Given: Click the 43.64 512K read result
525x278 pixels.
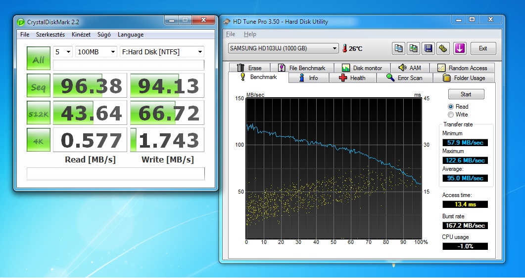Looking at the screenshot, I should [90, 113].
